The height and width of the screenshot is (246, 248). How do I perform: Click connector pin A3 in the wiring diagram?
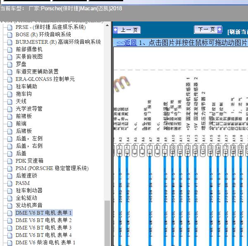[x=119, y=151]
